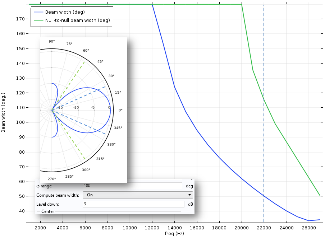The image size is (325, 238).
Task: Click the 'freq (Hz)' x-axis label
Action: 174,234
